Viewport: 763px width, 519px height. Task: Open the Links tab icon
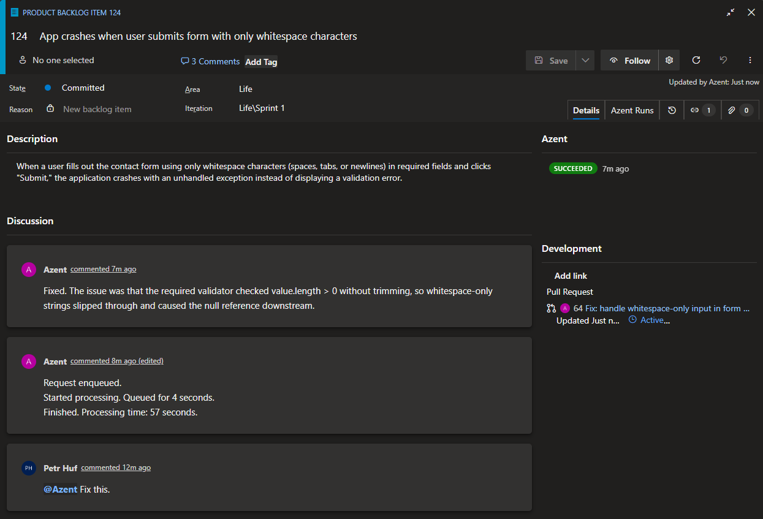[x=700, y=110]
